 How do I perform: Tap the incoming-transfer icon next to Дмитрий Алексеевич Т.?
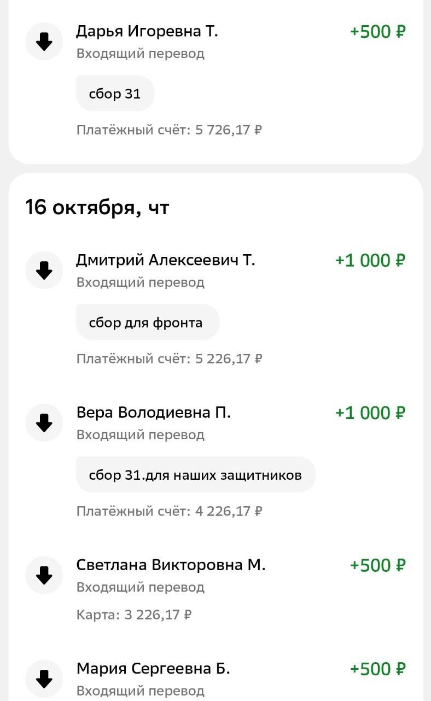tap(44, 270)
